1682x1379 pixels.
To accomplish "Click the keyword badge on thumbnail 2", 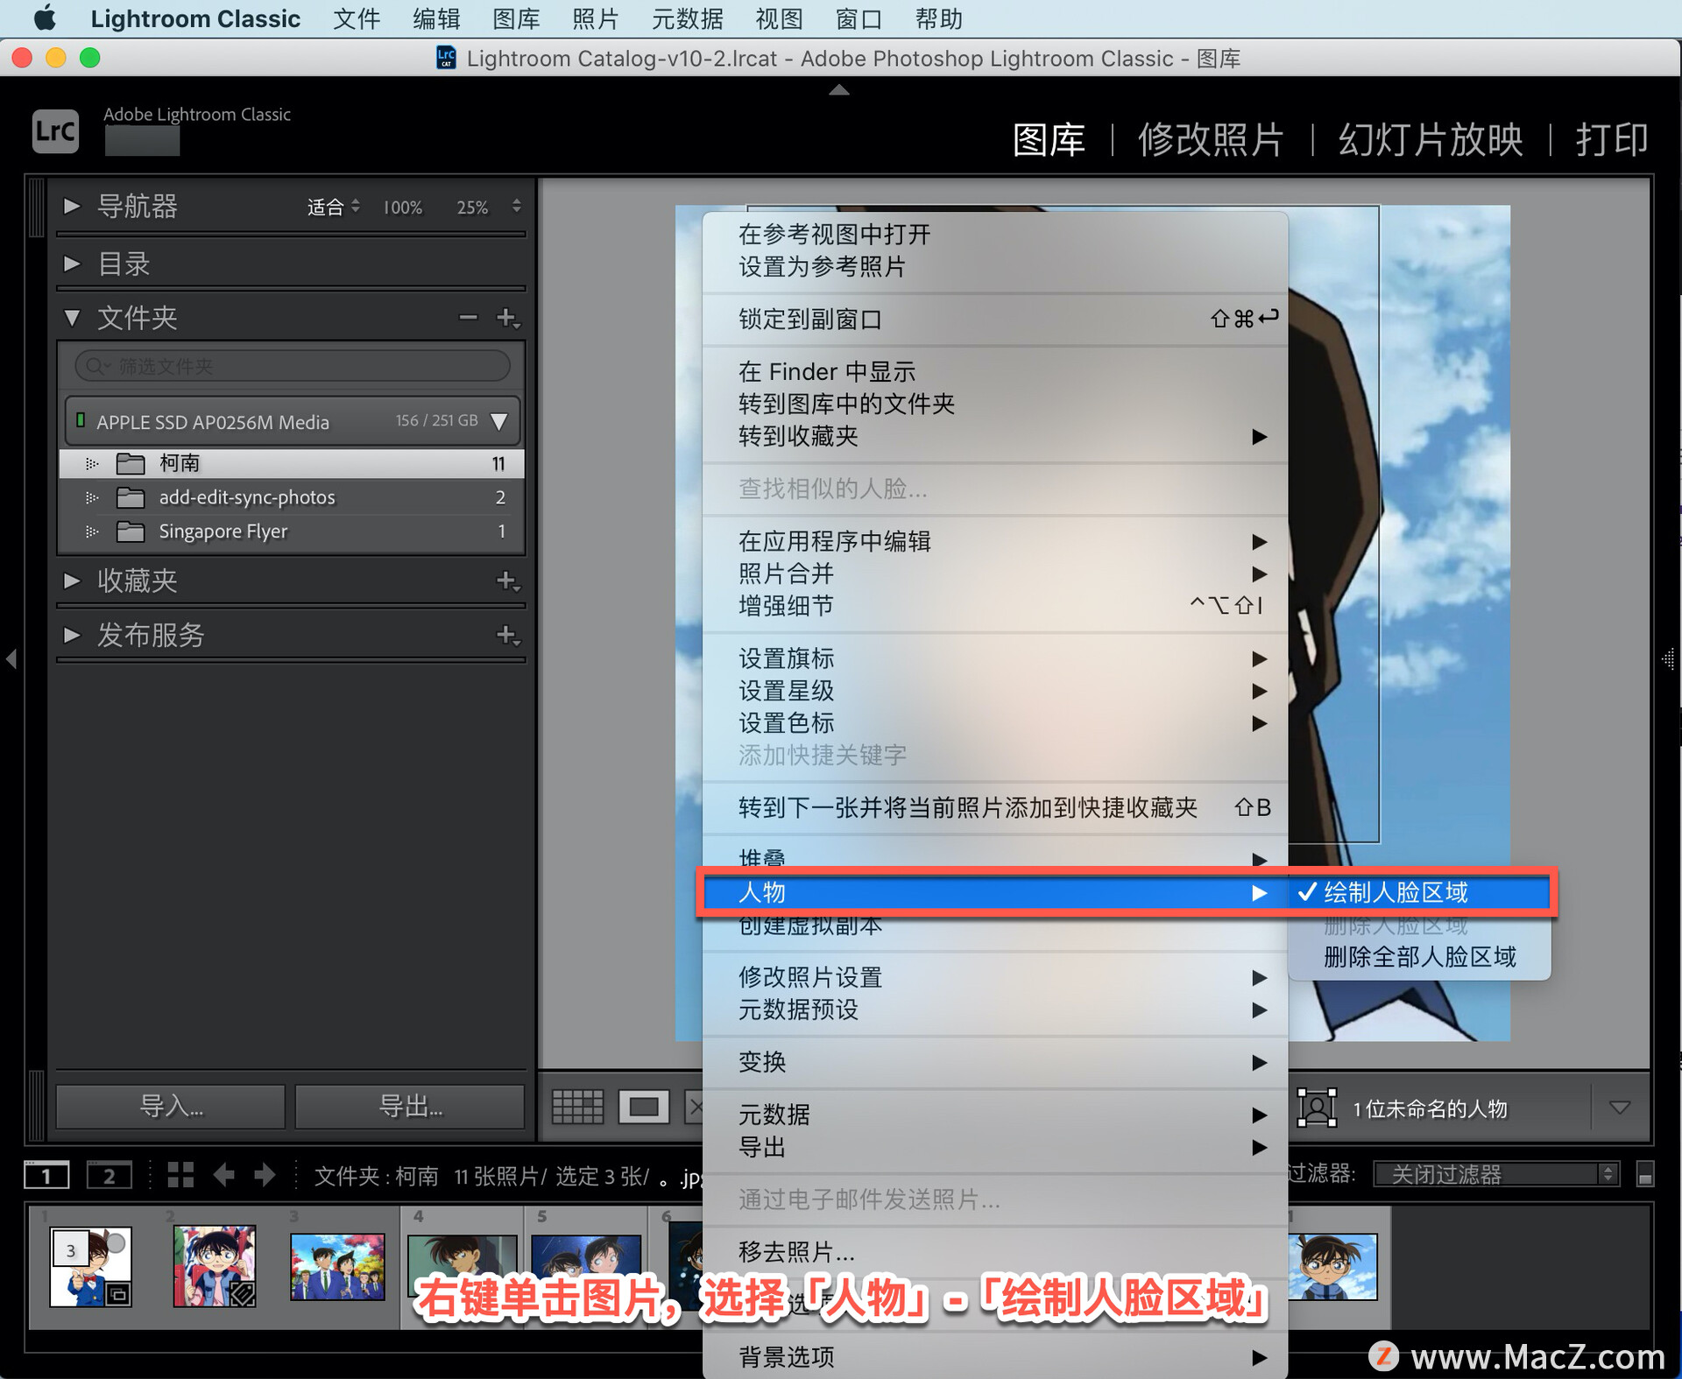I will pyautogui.click(x=243, y=1294).
